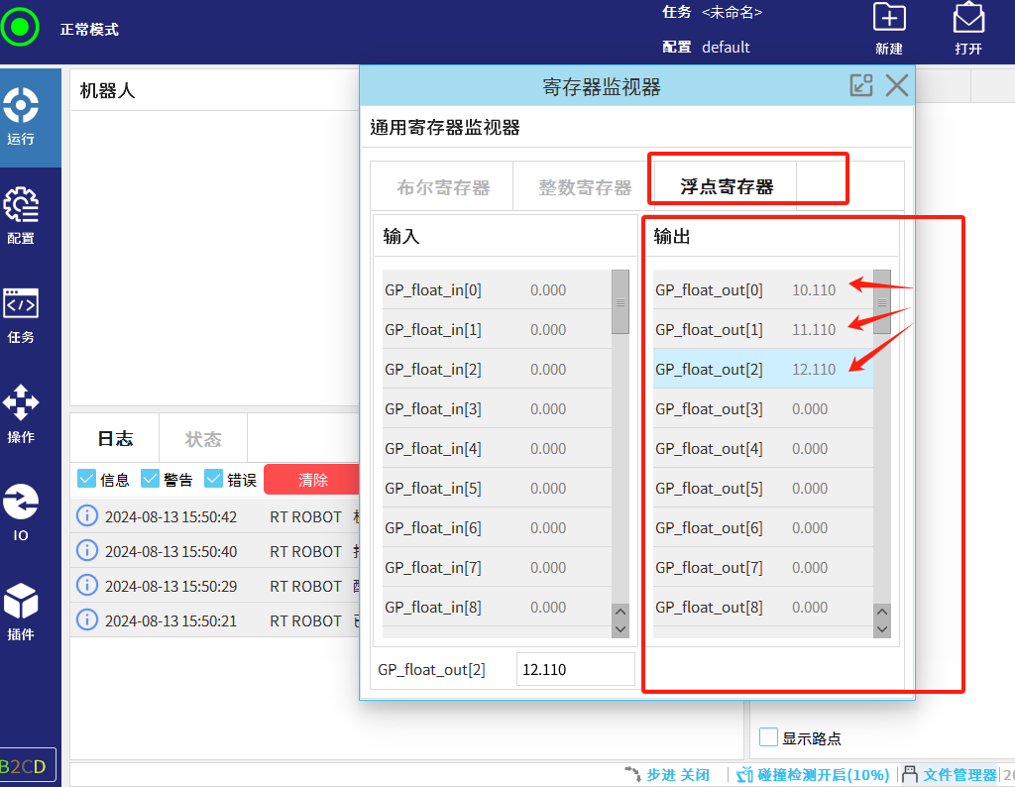The image size is (1015, 787).
Task: Select the 任务 (Task) code icon
Action: [21, 313]
